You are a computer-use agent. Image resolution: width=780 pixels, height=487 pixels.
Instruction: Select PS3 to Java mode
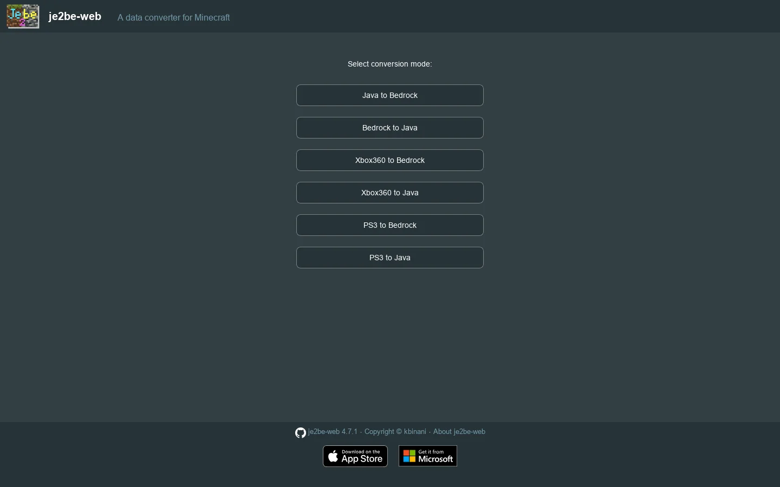[390, 258]
